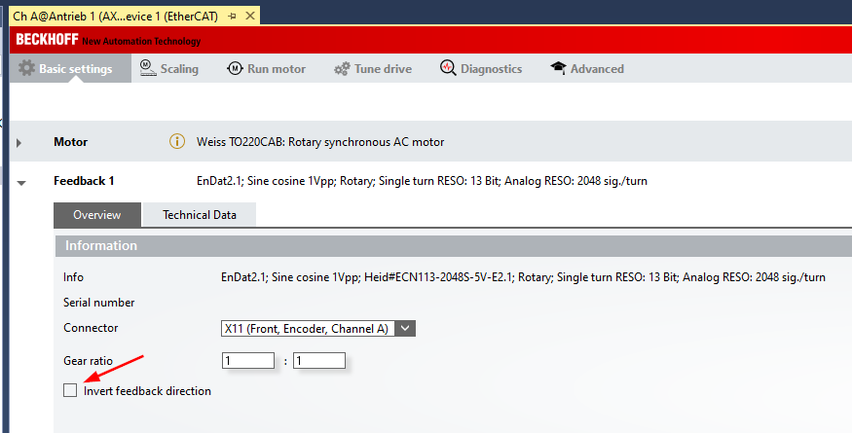The height and width of the screenshot is (433, 852).
Task: Open the Scaling section icon
Action: pyautogui.click(x=147, y=68)
